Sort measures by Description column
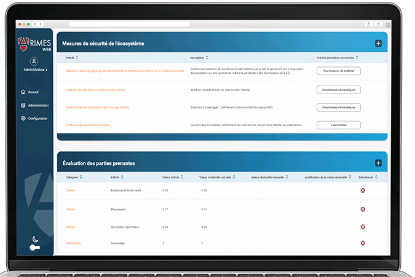The width and height of the screenshot is (415, 277). tap(207, 57)
